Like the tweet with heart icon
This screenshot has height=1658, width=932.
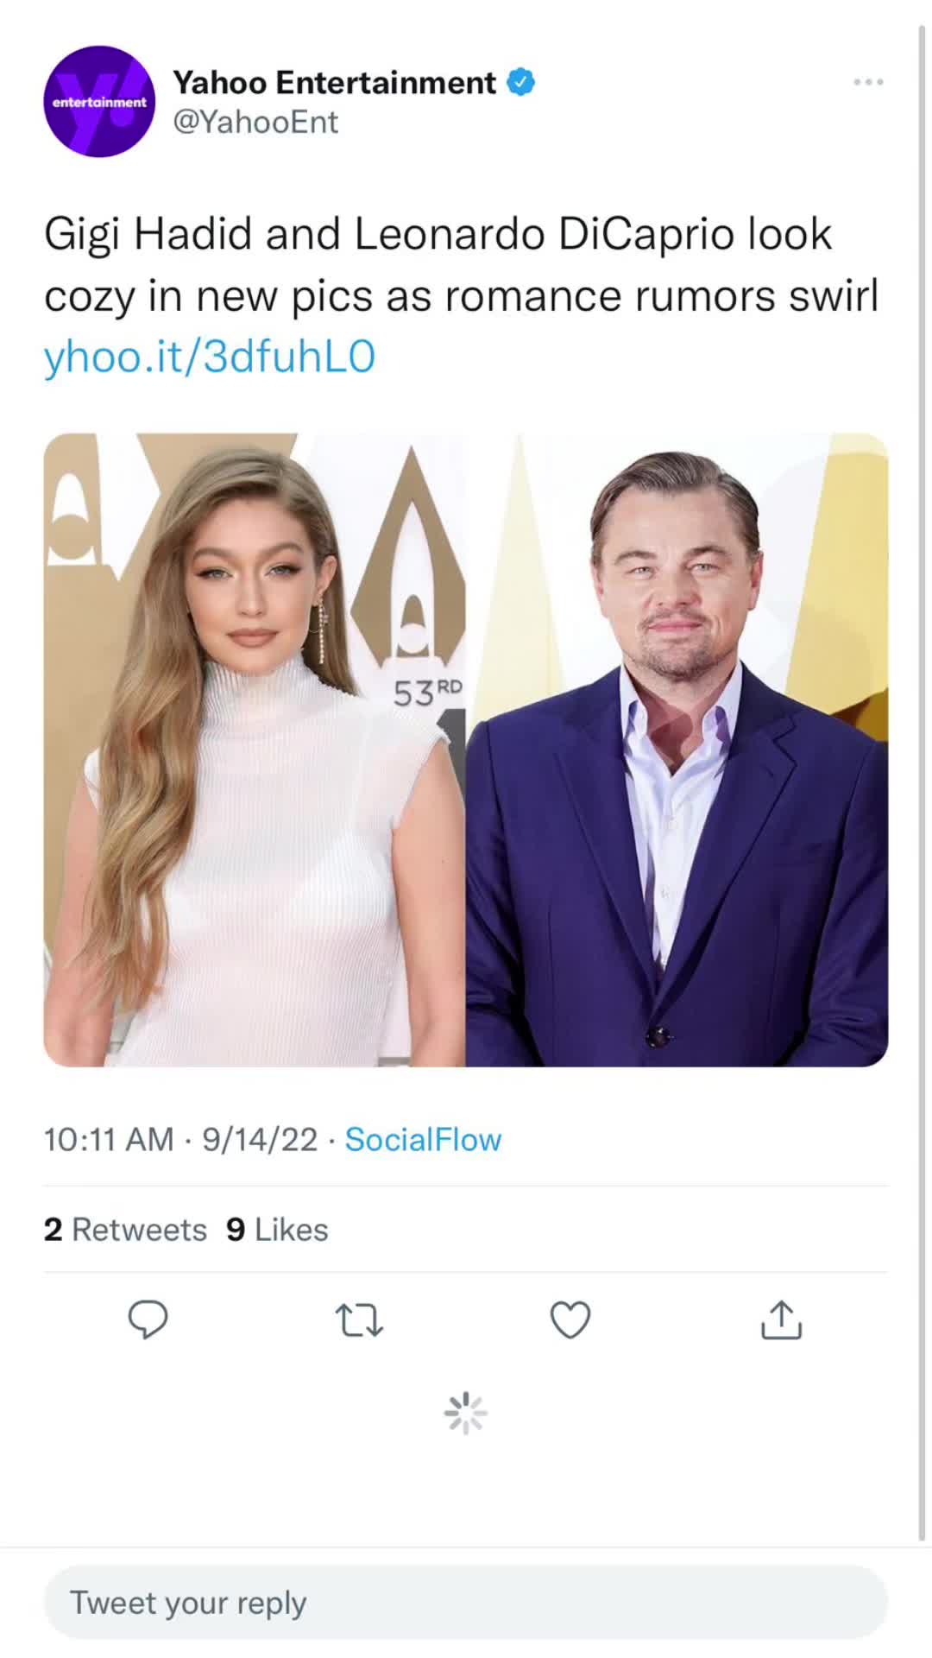click(x=570, y=1319)
